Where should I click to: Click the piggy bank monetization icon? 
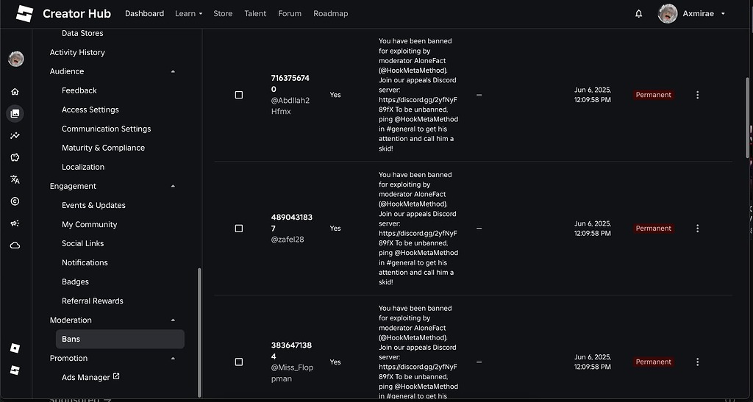pyautogui.click(x=15, y=157)
